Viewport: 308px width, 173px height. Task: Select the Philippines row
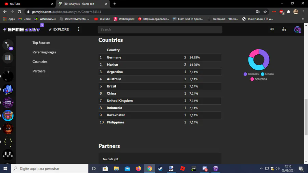(x=160, y=122)
